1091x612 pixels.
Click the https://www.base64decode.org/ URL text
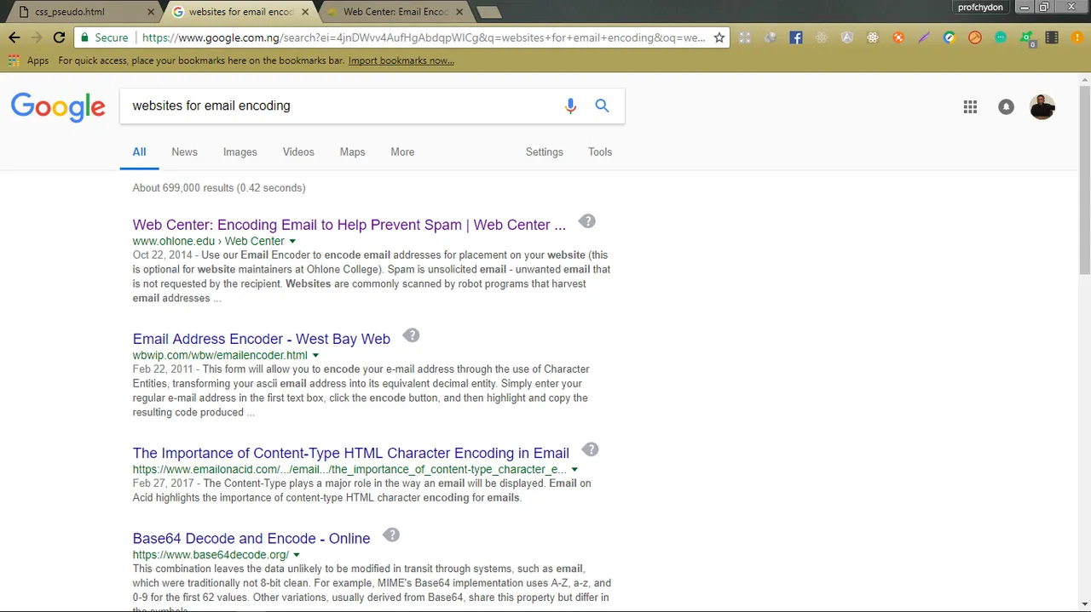(x=211, y=555)
